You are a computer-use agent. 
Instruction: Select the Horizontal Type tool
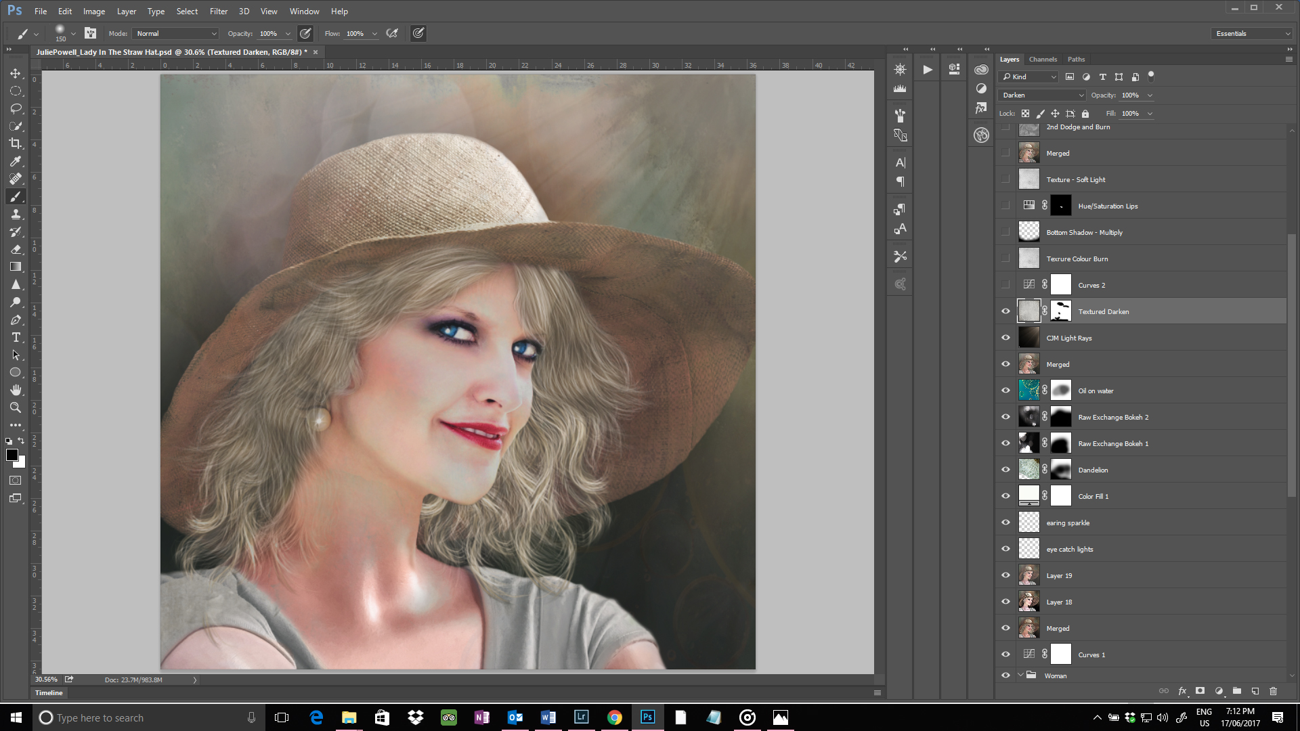(15, 337)
